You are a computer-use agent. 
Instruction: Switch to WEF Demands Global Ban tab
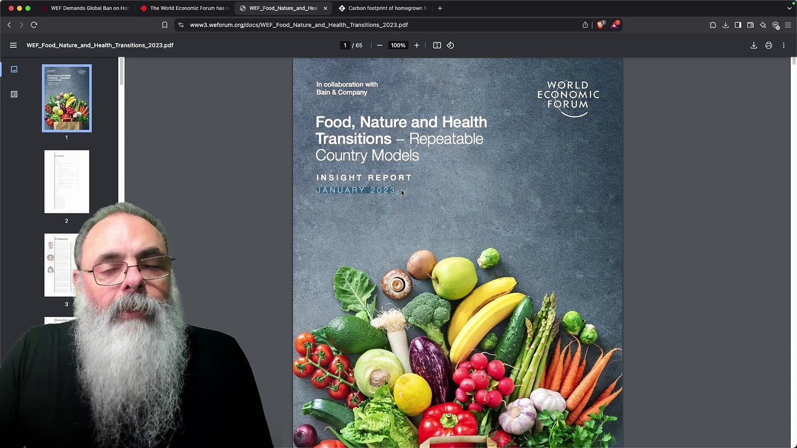coord(85,8)
